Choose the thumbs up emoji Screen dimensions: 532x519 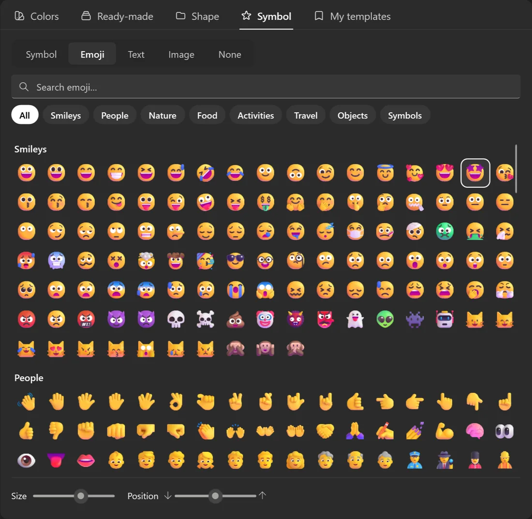(x=27, y=431)
